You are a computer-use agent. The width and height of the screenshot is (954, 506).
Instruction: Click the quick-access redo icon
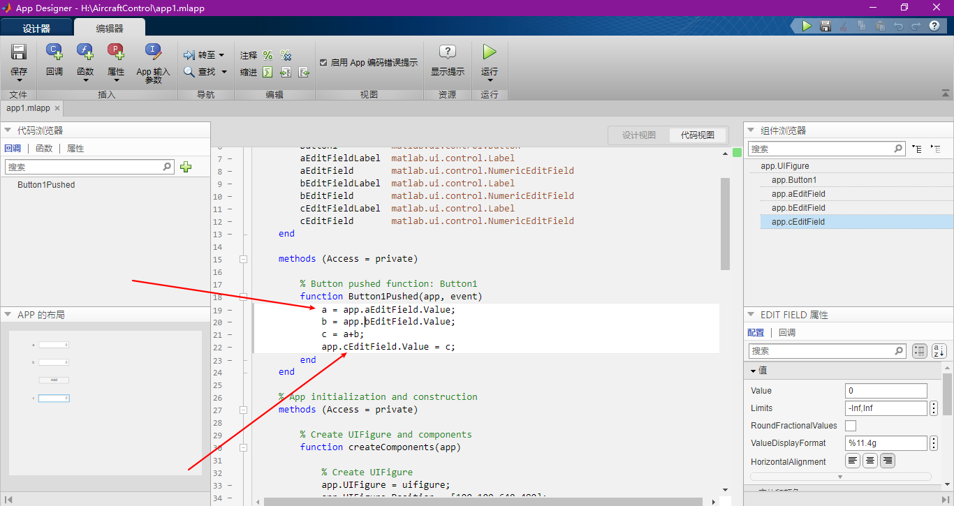[916, 26]
